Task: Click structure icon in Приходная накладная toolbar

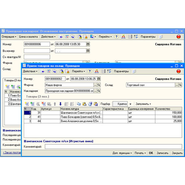Action: click(123, 37)
